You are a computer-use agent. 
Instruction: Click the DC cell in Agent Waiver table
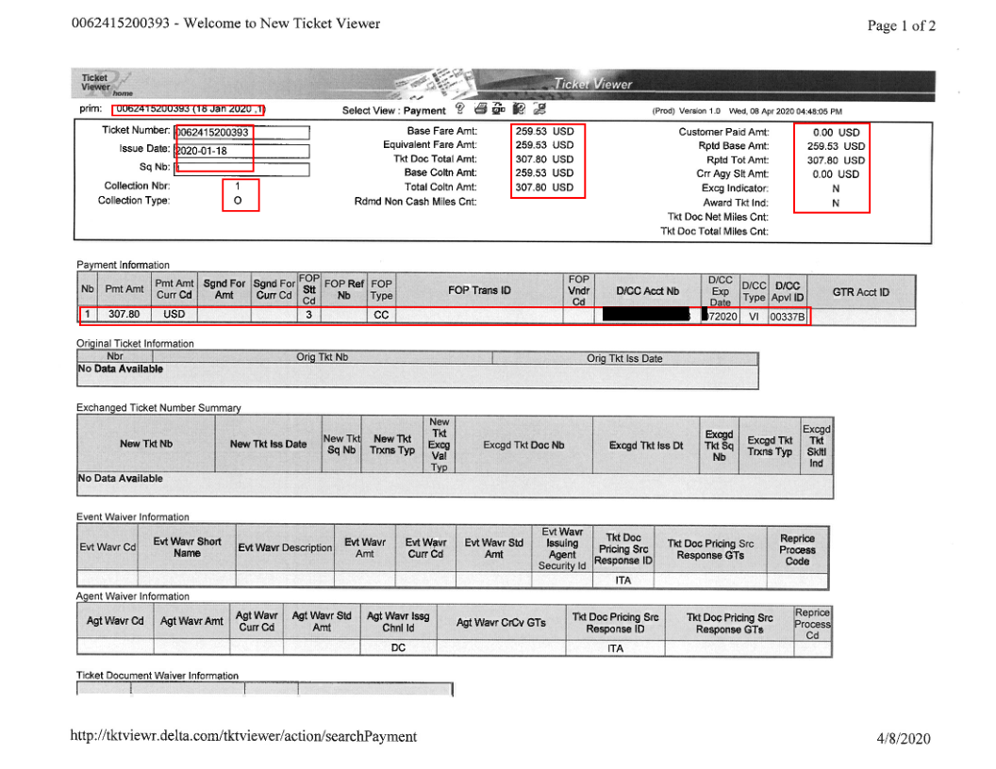[398, 647]
